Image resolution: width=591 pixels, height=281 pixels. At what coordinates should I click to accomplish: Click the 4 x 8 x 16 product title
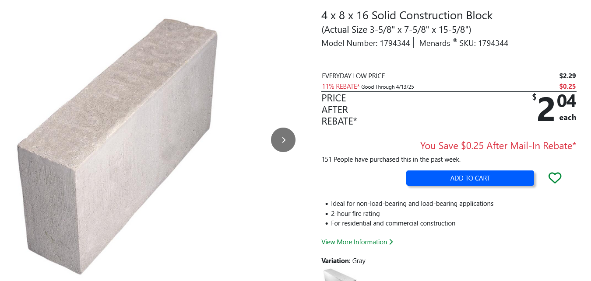(x=407, y=16)
